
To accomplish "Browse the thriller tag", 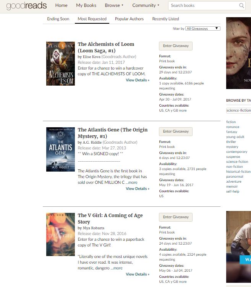I will click(231, 142).
